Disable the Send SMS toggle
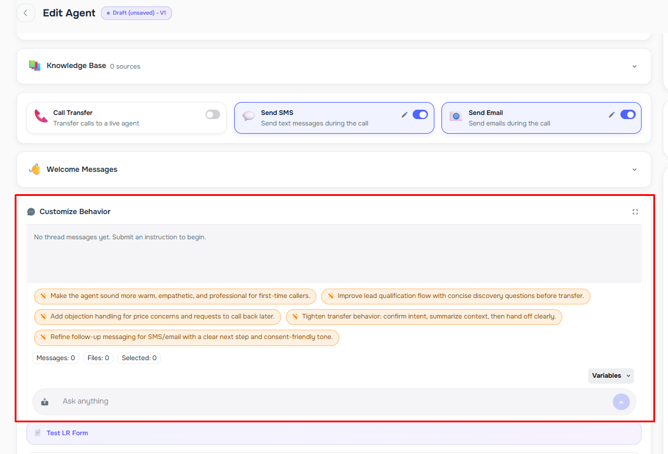The height and width of the screenshot is (454, 668). [420, 114]
